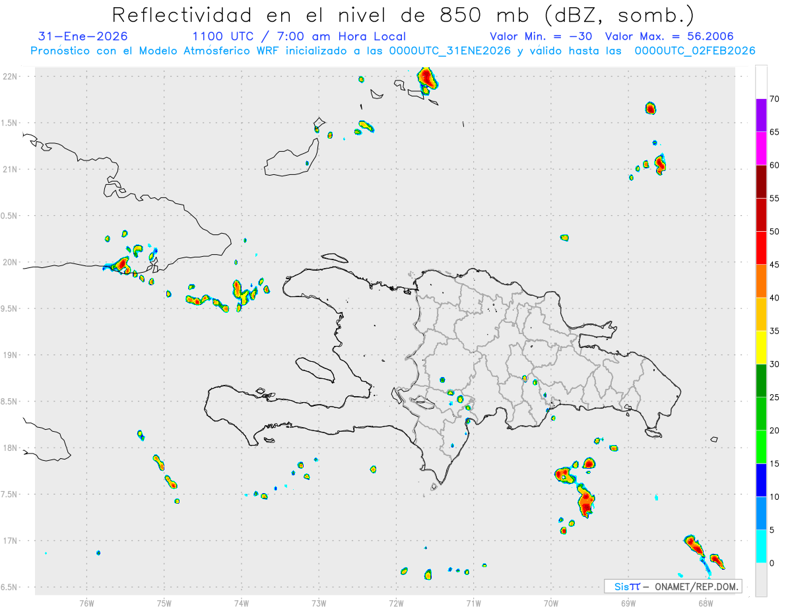Click the '71W' longitude label
Image resolution: width=792 pixels, height=612 pixels.
pos(473,602)
